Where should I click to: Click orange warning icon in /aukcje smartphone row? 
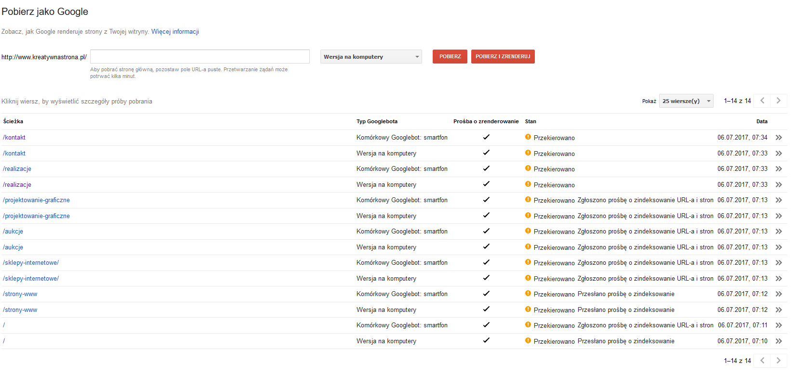click(x=528, y=231)
